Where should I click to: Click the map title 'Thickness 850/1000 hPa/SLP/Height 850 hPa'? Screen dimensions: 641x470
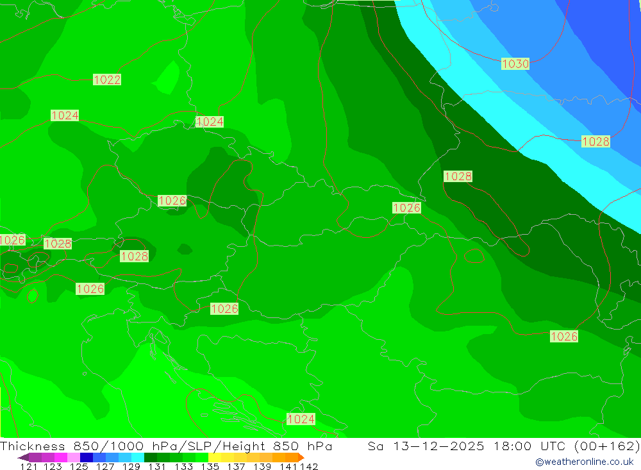tap(166, 446)
